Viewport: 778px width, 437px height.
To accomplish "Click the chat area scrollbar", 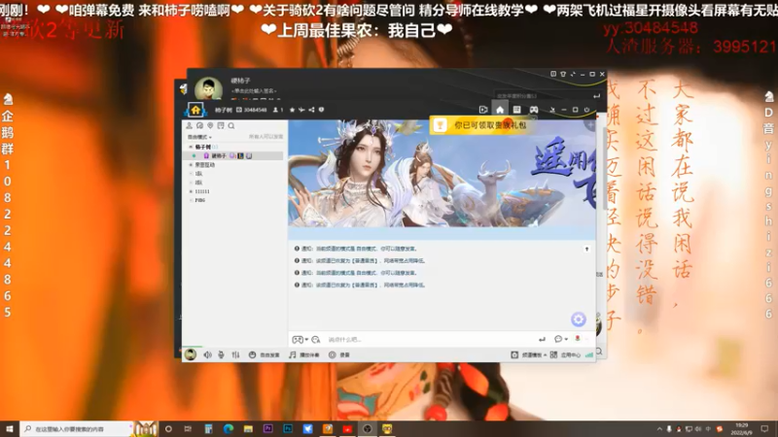I will 604,168.
